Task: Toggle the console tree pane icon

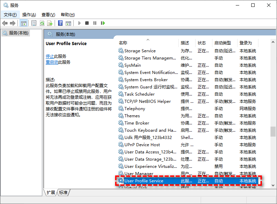Action: pyautogui.click(x=23, y=23)
